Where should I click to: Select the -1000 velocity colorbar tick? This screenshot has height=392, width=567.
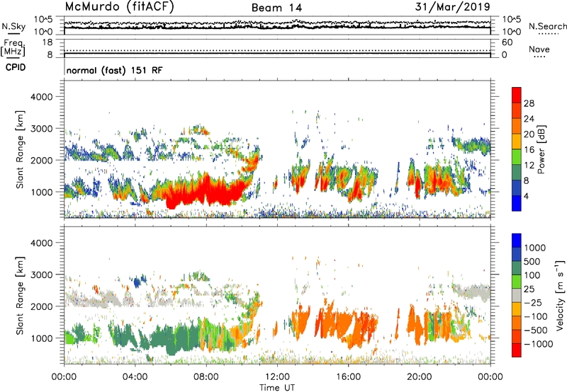click(539, 344)
